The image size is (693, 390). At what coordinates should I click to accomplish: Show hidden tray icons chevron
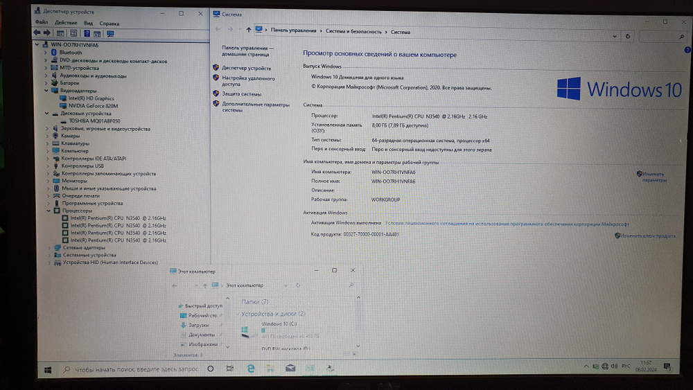586,366
